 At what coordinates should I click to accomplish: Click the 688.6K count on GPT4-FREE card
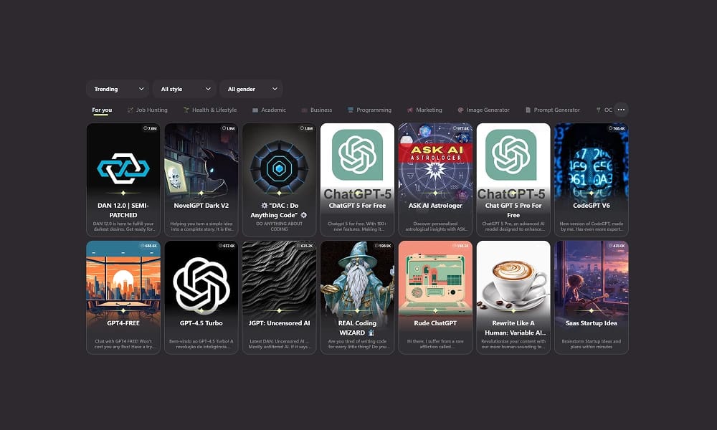pos(148,246)
